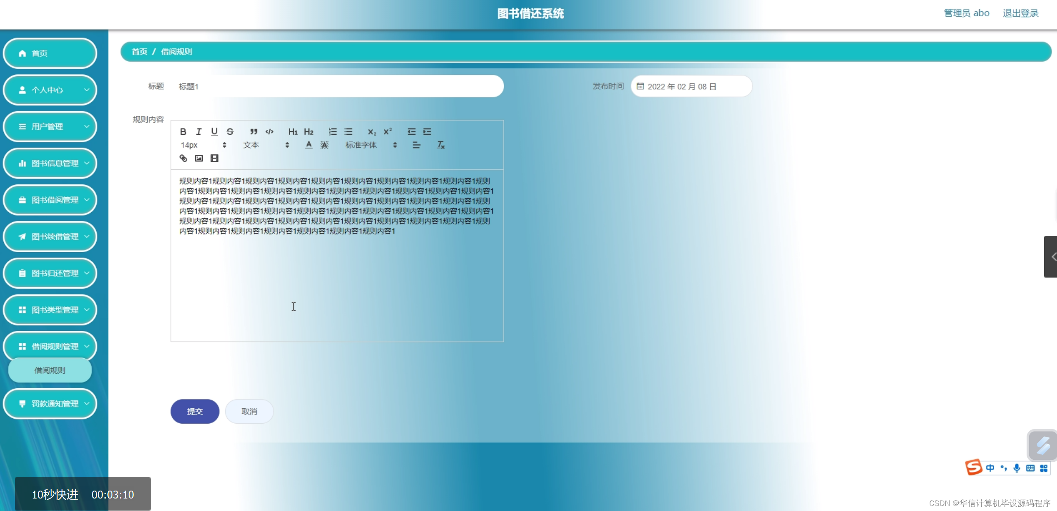Insert a hyperlink in rule content

[183, 158]
